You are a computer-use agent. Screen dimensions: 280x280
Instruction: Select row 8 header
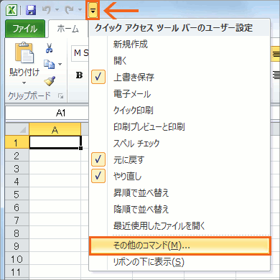(17, 233)
